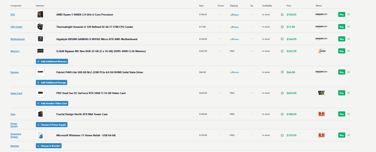Viewport: 376px width, 152px height.
Task: Click Add Additional Storage button
Action: click(51, 83)
